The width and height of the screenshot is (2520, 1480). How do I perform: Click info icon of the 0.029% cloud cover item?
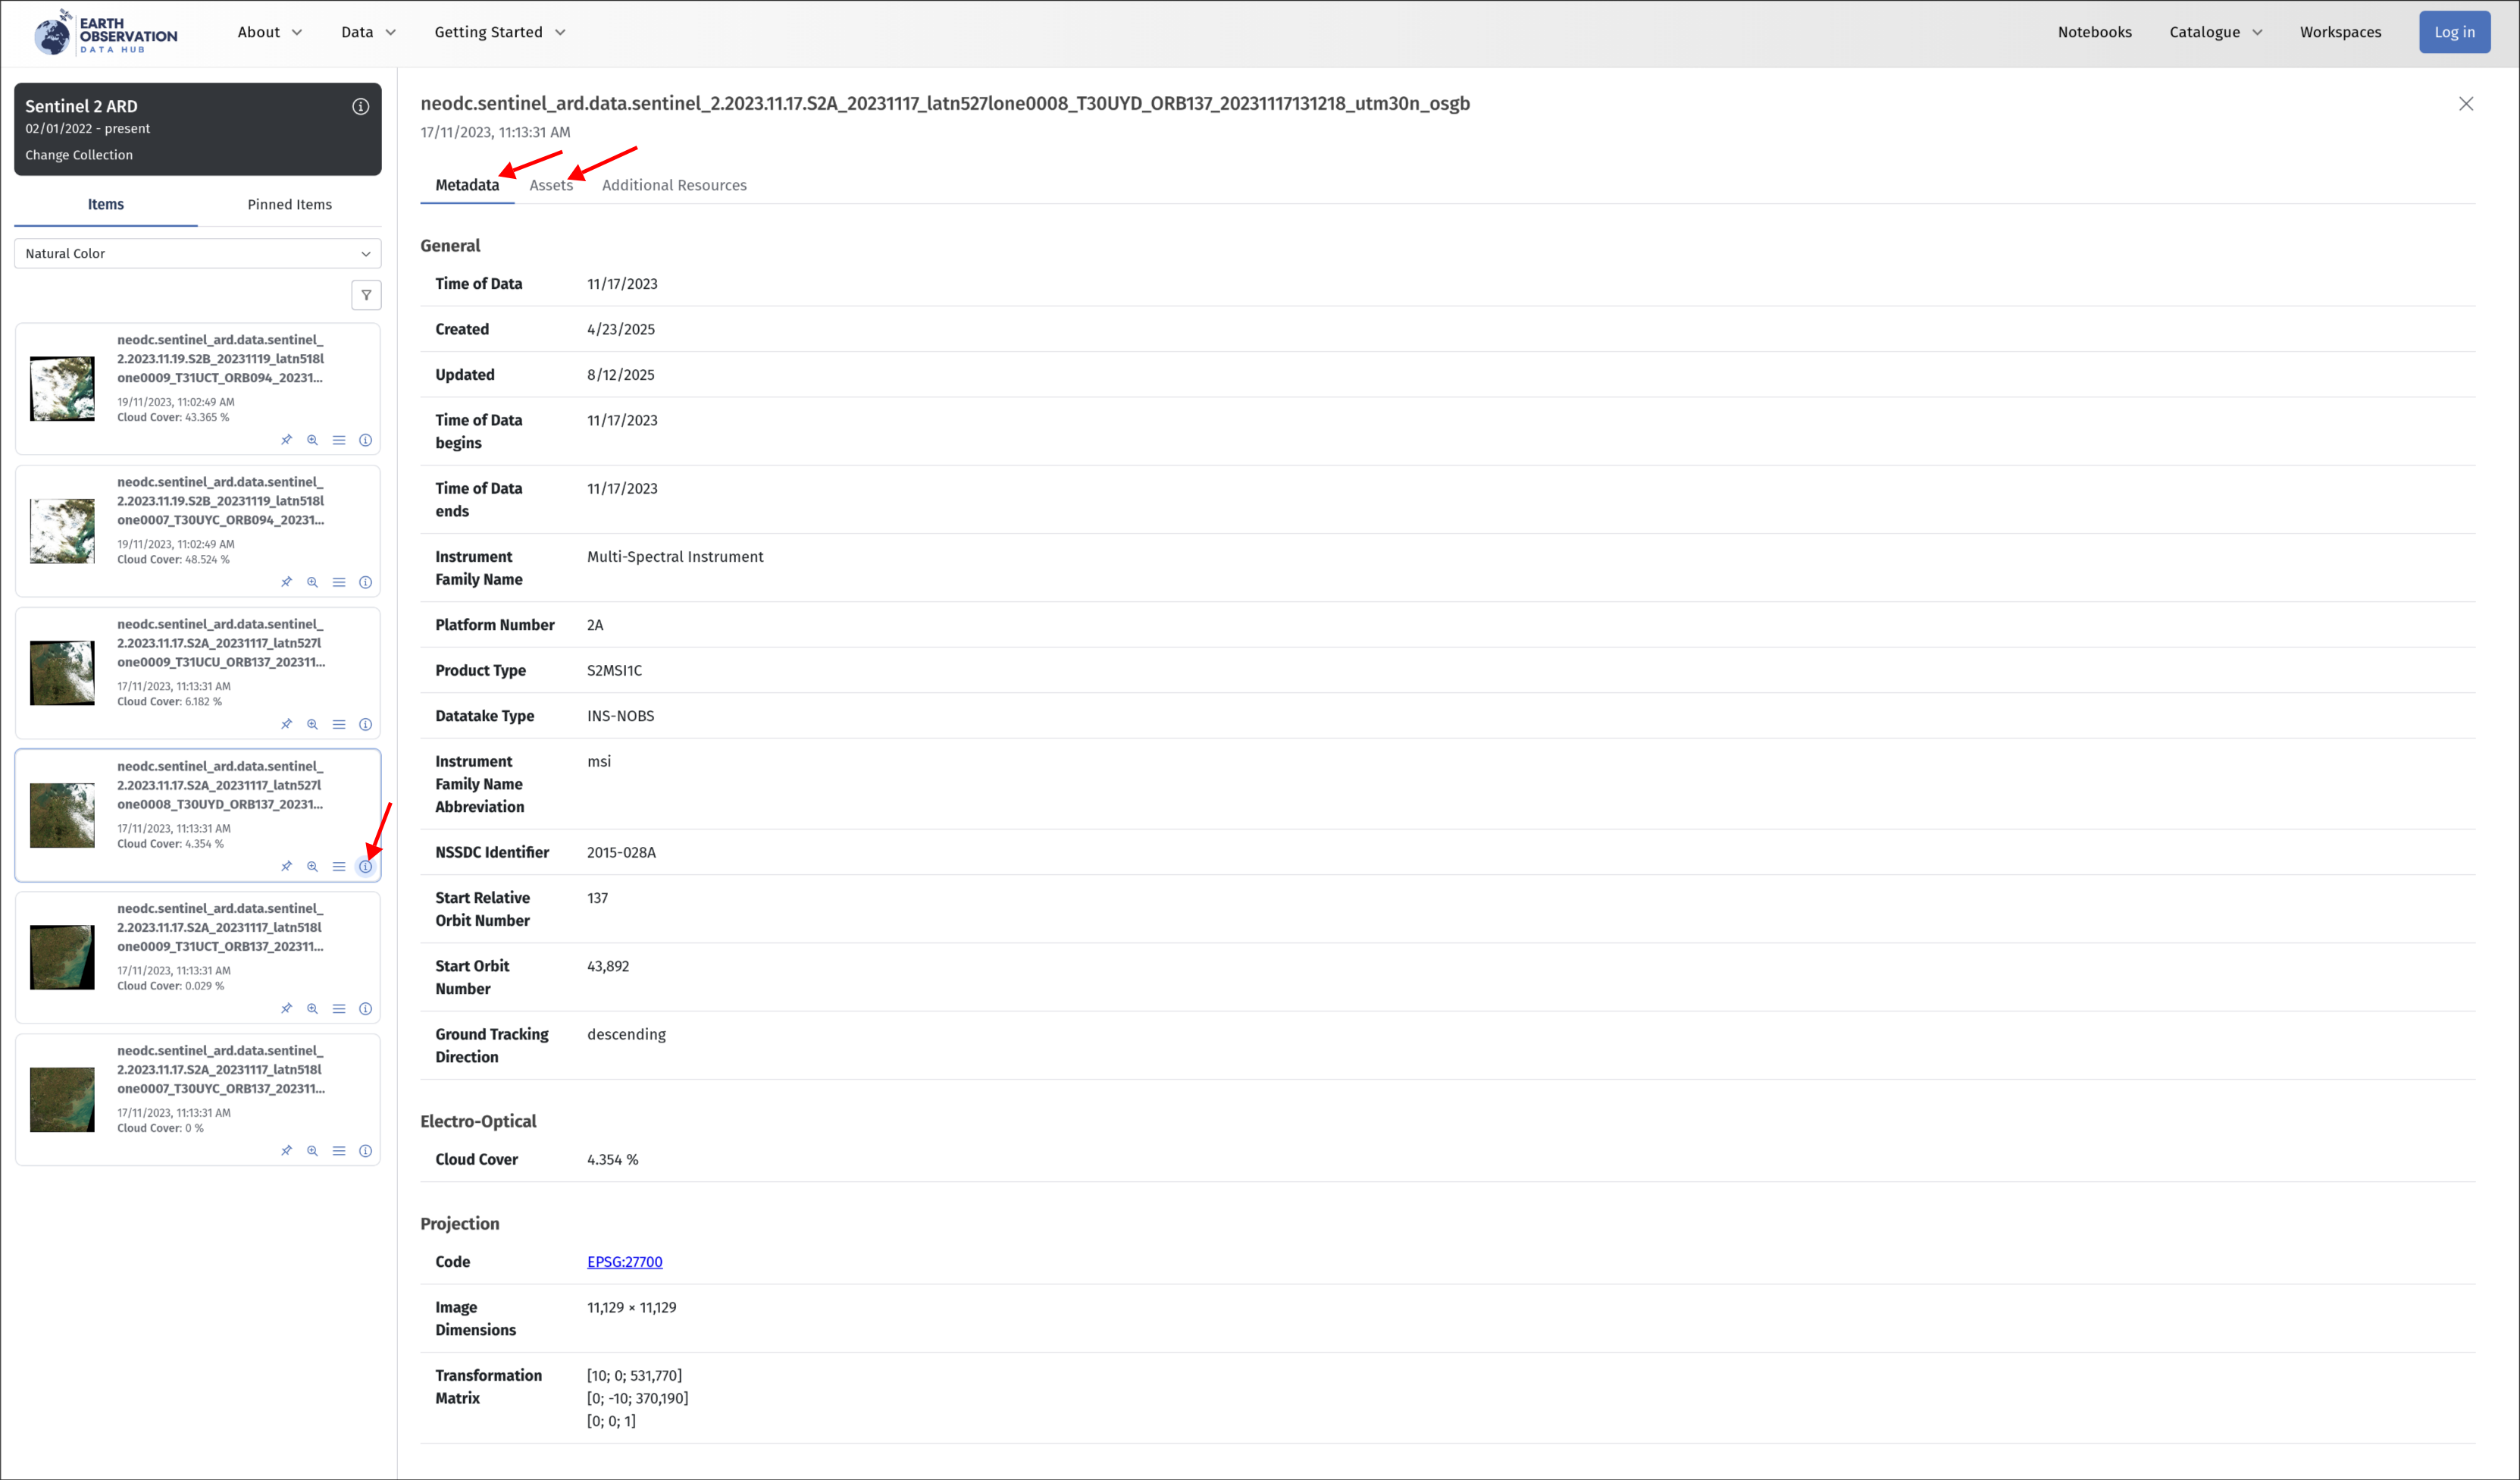pyautogui.click(x=365, y=1008)
